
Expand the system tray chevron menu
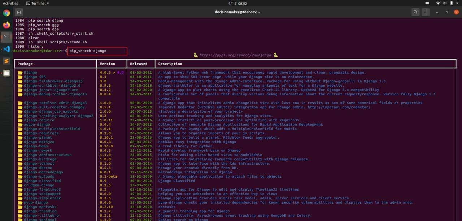tap(458, 3)
